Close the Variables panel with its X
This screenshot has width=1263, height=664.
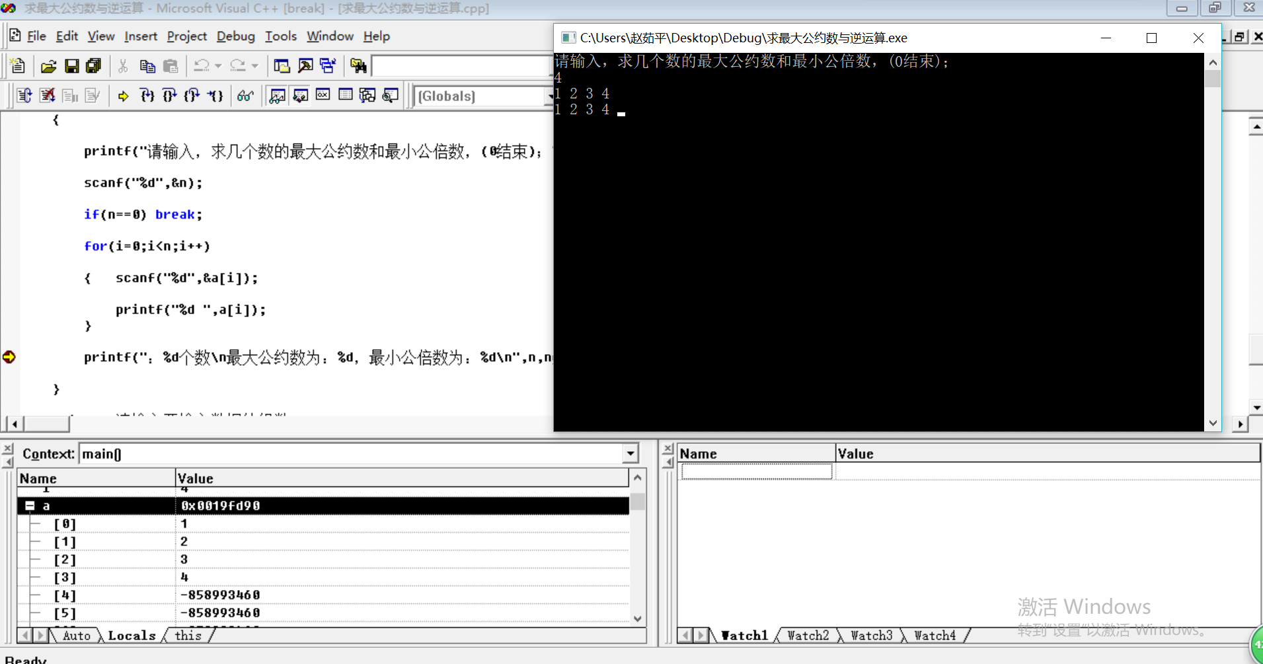tap(7, 449)
